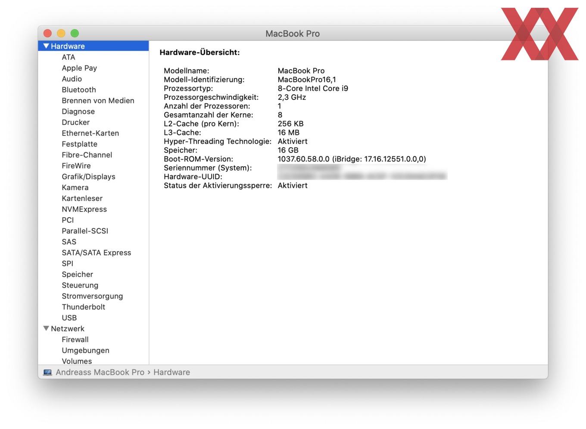Select the '256 KB' L2-Cache value

(x=290, y=124)
